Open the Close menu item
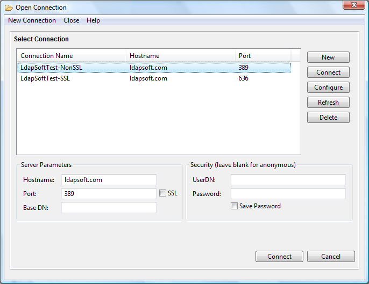The height and width of the screenshot is (284, 369). 72,20
